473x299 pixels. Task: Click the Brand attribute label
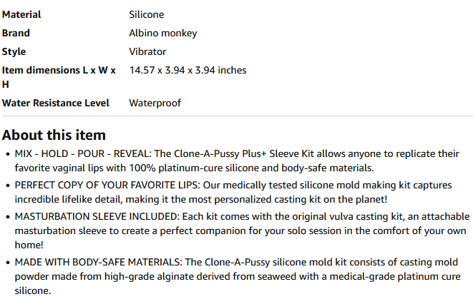click(16, 33)
